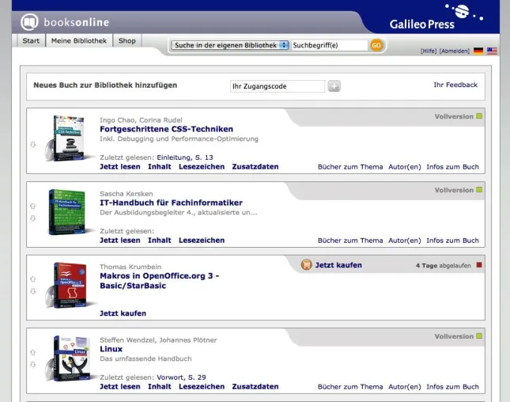Open Infos zum Buch for IT-Handbuch

pyautogui.click(x=452, y=241)
